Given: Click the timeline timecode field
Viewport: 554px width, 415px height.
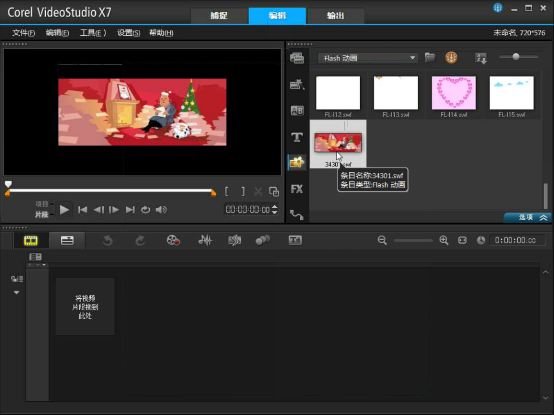Looking at the screenshot, I should (517, 241).
